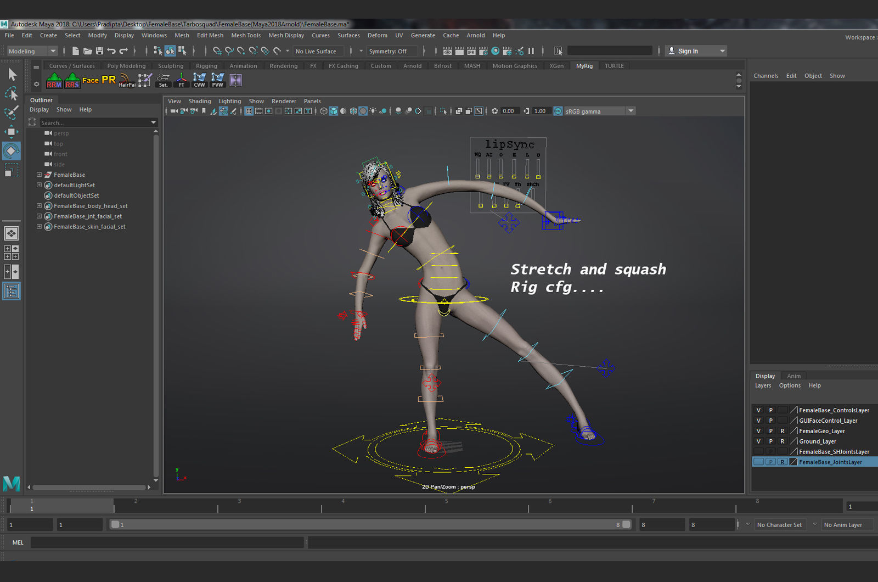The width and height of the screenshot is (878, 582).
Task: Expand defaultLightSet in Outliner
Action: 39,185
